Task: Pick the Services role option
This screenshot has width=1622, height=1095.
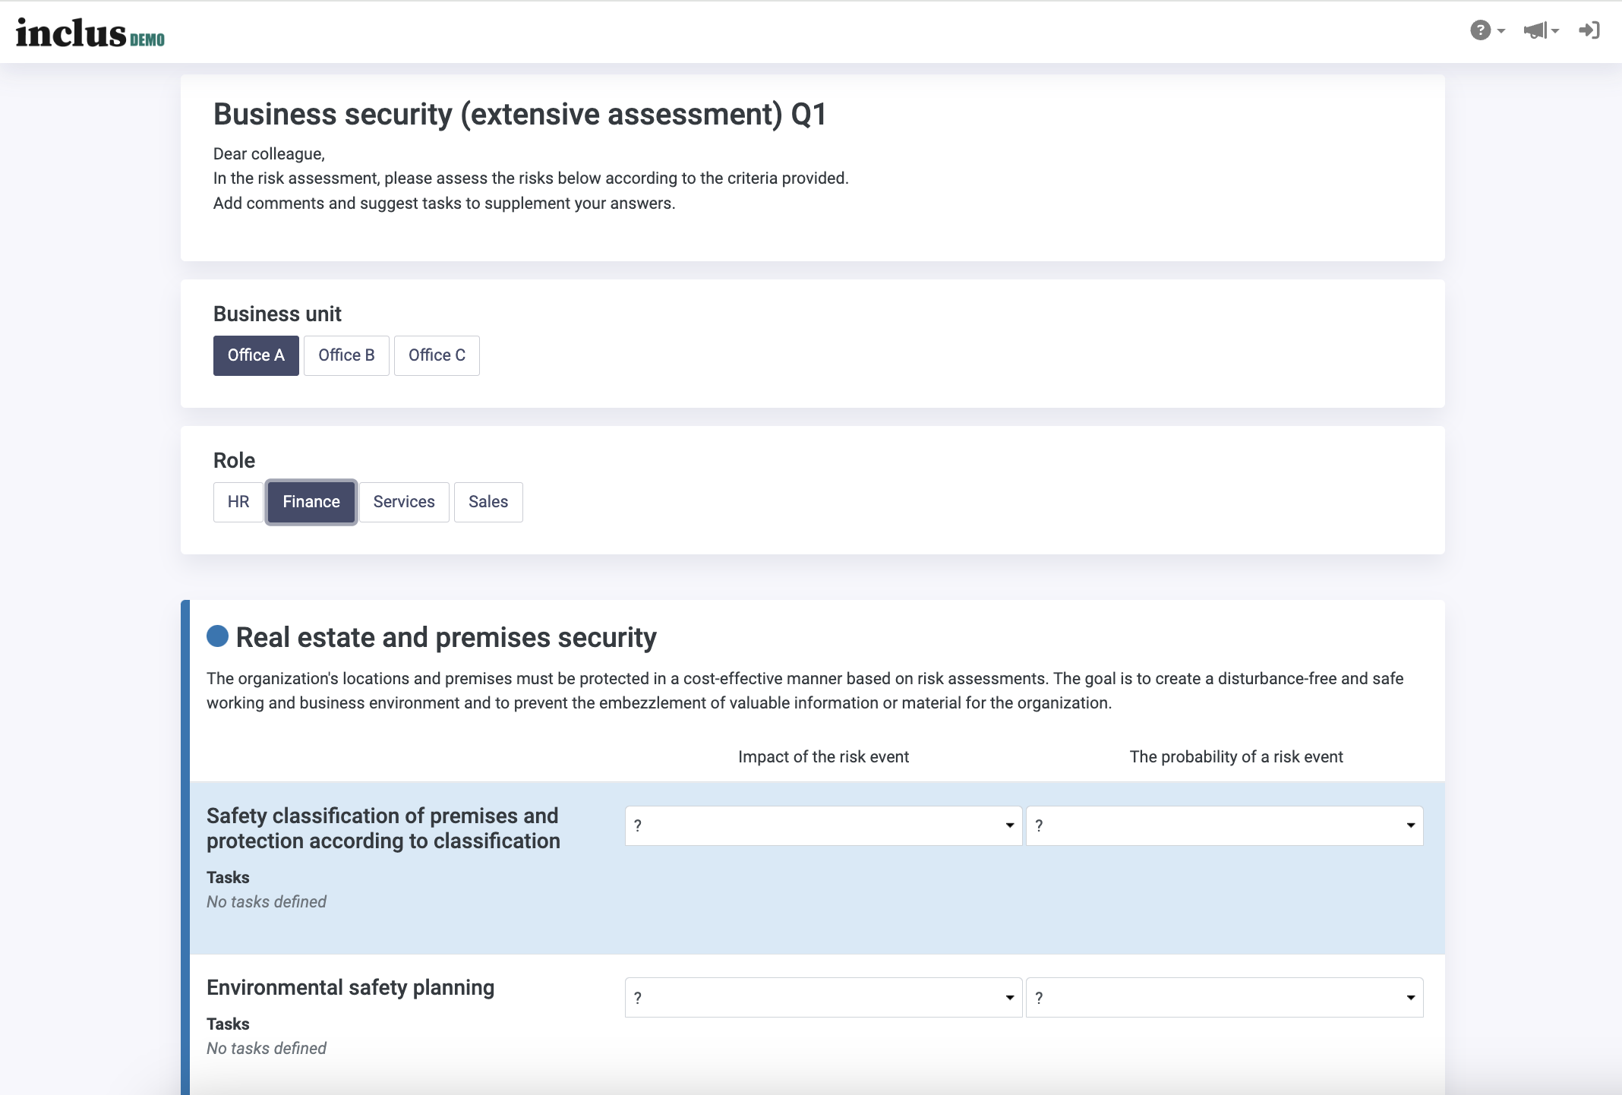Action: tap(404, 502)
